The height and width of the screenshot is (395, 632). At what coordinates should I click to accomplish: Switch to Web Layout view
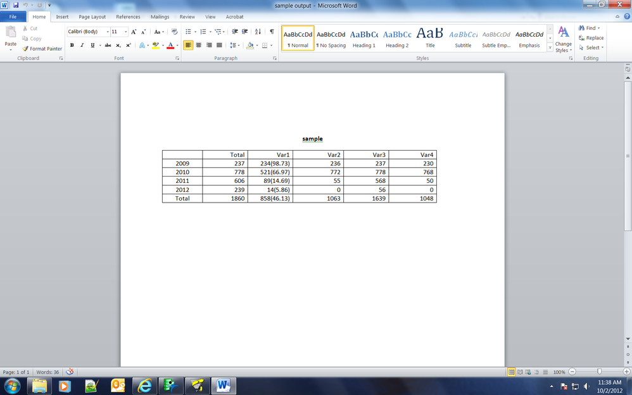(x=528, y=372)
